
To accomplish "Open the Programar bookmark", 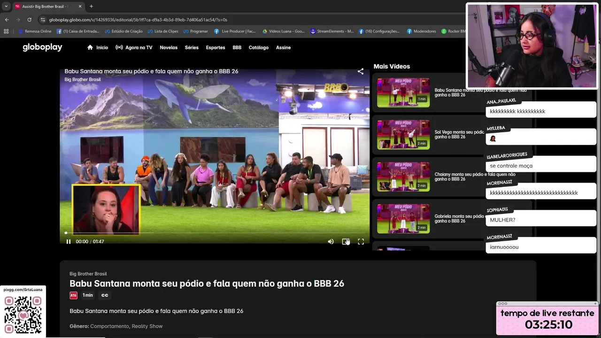I will [x=195, y=31].
